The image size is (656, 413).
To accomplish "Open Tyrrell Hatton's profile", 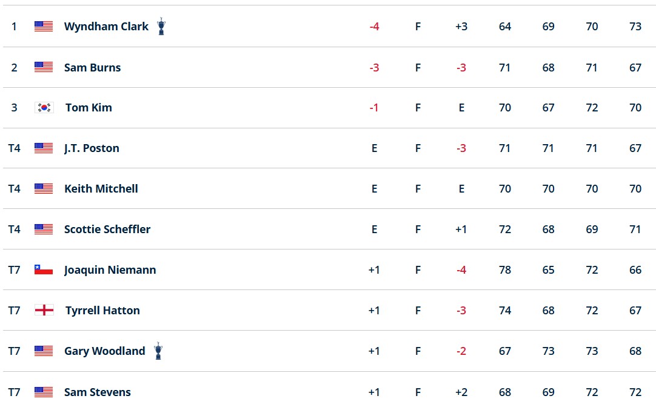I will click(x=102, y=311).
